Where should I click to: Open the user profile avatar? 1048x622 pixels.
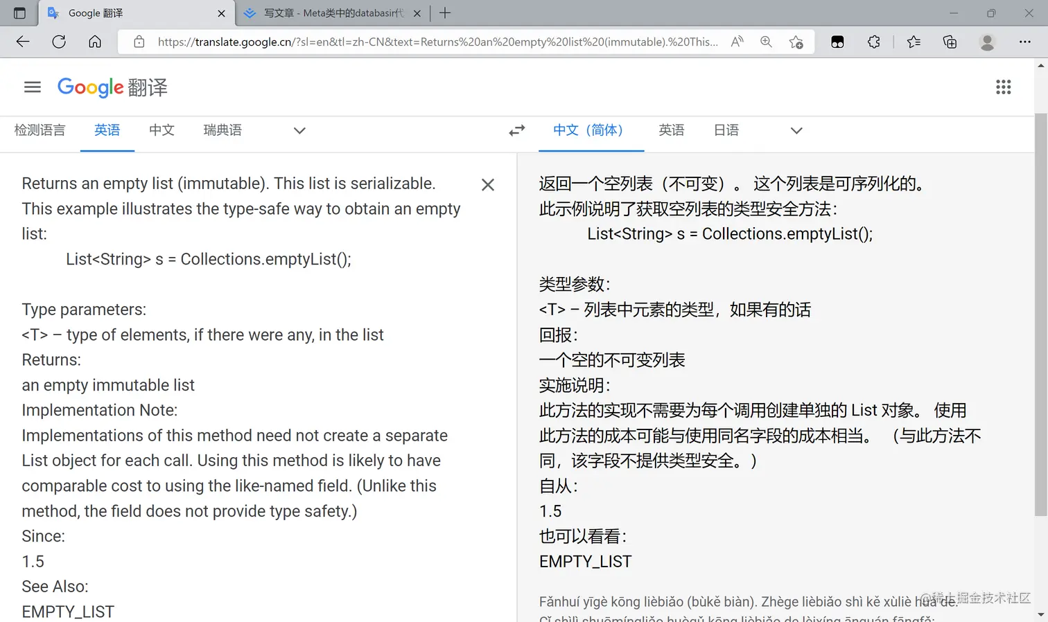(987, 42)
